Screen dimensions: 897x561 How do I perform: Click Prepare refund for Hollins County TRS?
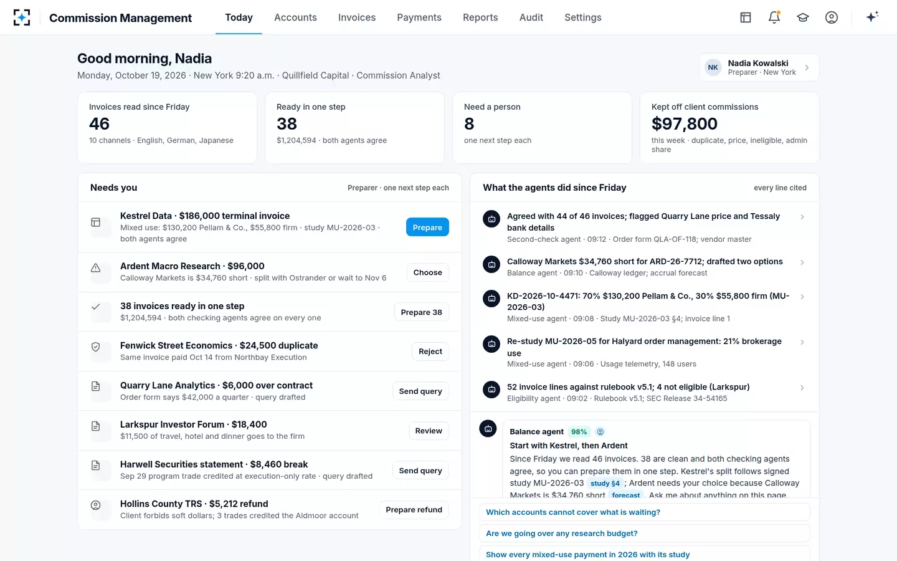(414, 510)
